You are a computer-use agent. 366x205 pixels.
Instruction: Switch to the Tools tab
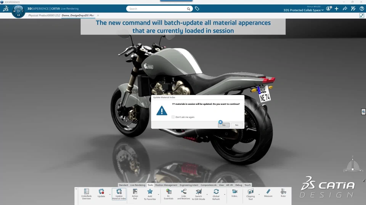tap(150, 185)
